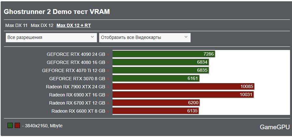Click red X beside GEFORCE RTX 4070 Ti
Viewport: 292px width, 137px height.
(108, 70)
